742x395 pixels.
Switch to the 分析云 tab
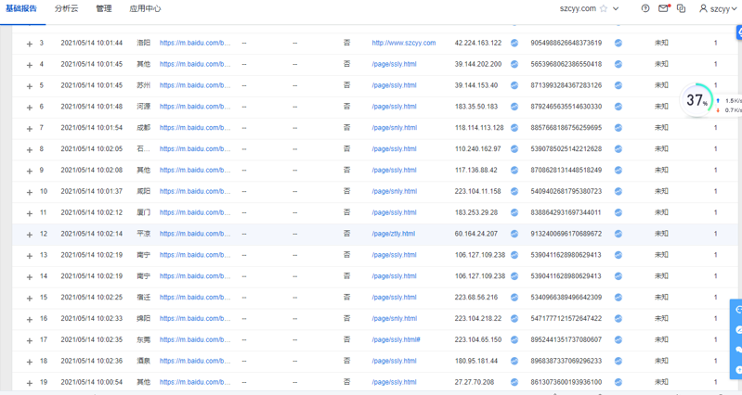pos(66,8)
